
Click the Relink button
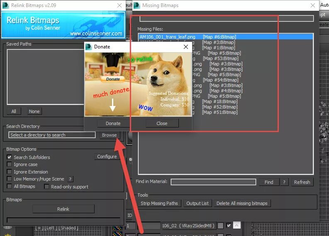click(63, 209)
